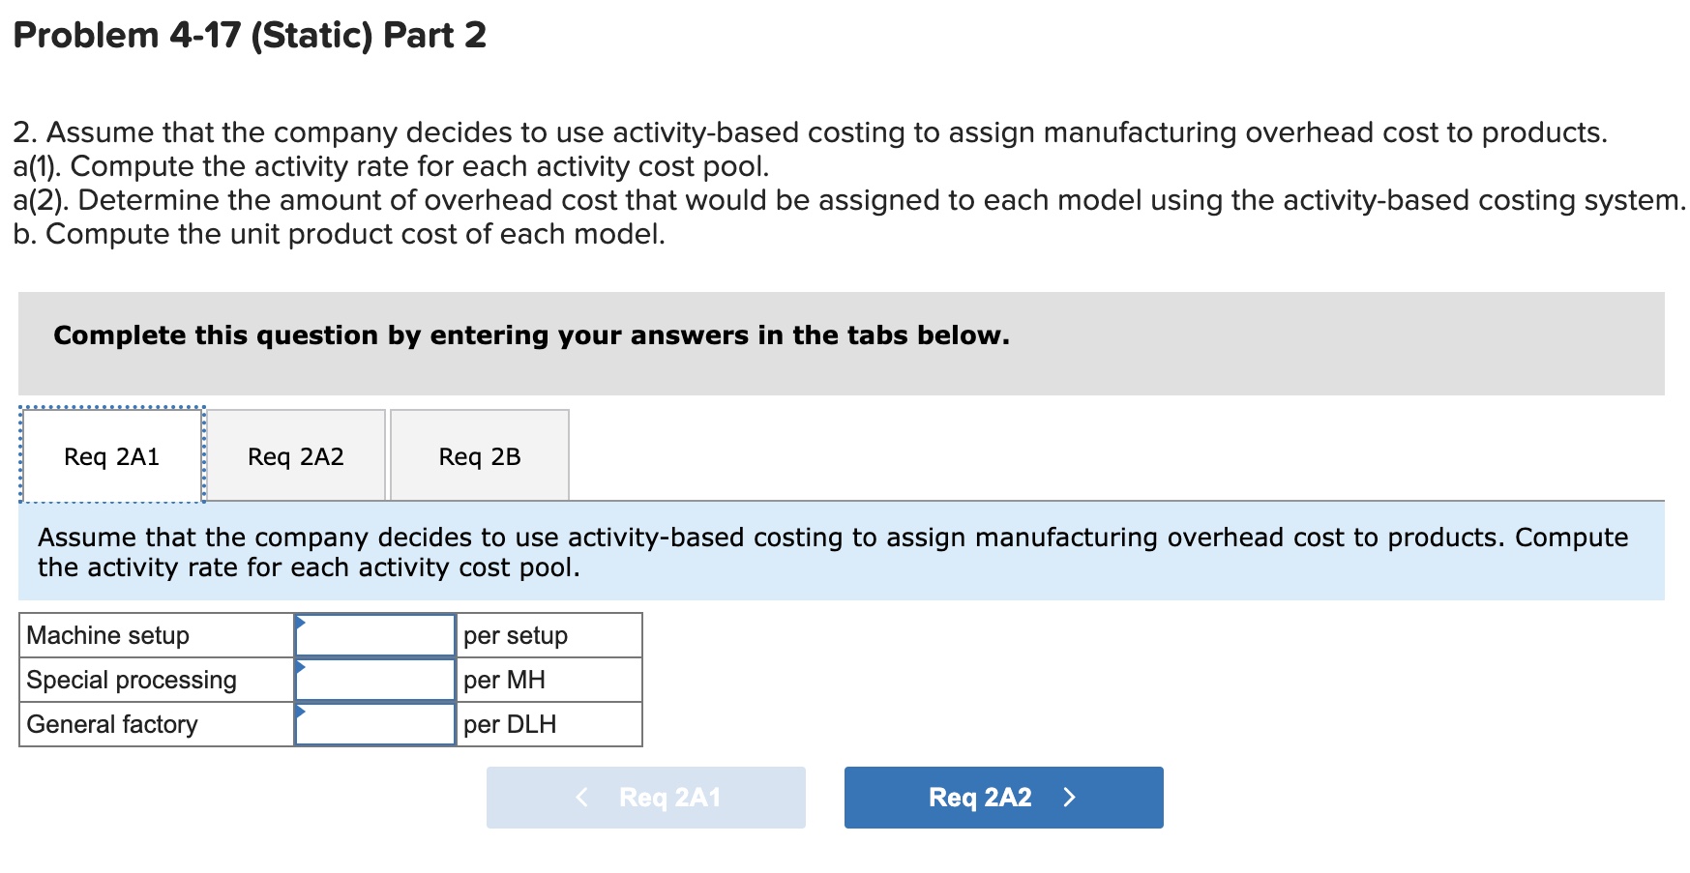Click the "per DLH" unit cell
The image size is (1690, 873).
[510, 724]
